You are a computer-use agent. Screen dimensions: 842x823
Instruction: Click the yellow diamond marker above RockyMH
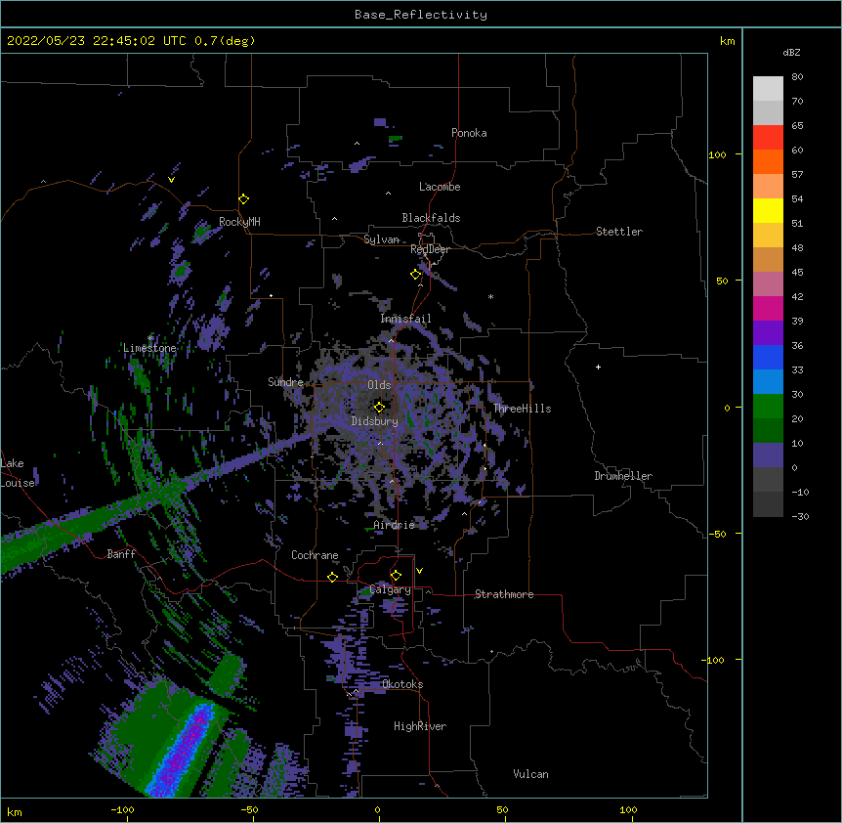[243, 199]
